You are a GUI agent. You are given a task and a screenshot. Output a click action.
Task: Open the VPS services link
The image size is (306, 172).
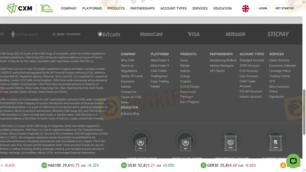tap(272, 82)
